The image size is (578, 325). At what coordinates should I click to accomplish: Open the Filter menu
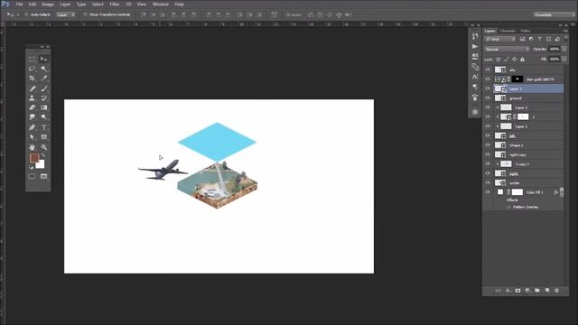115,5
